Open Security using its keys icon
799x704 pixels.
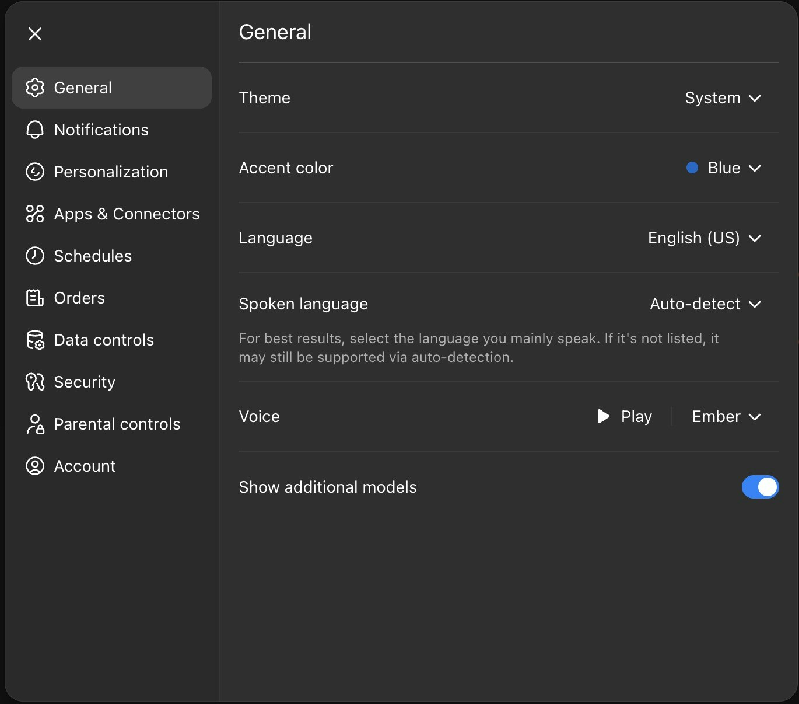point(34,382)
